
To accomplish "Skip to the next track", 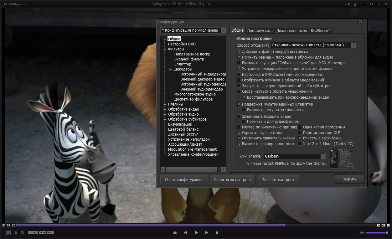I will click(x=207, y=233).
